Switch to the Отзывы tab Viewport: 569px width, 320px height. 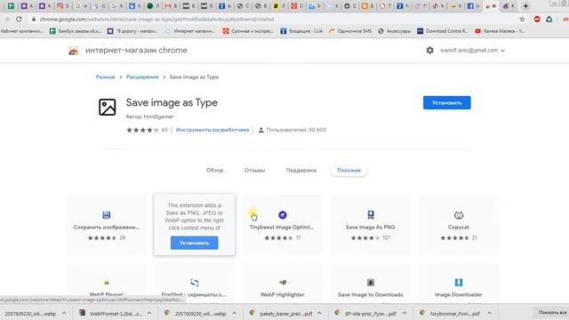(x=254, y=170)
